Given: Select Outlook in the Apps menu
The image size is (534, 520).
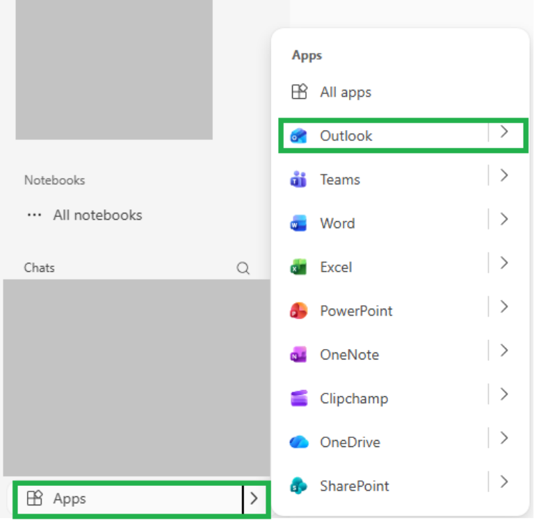Looking at the screenshot, I should coord(346,136).
